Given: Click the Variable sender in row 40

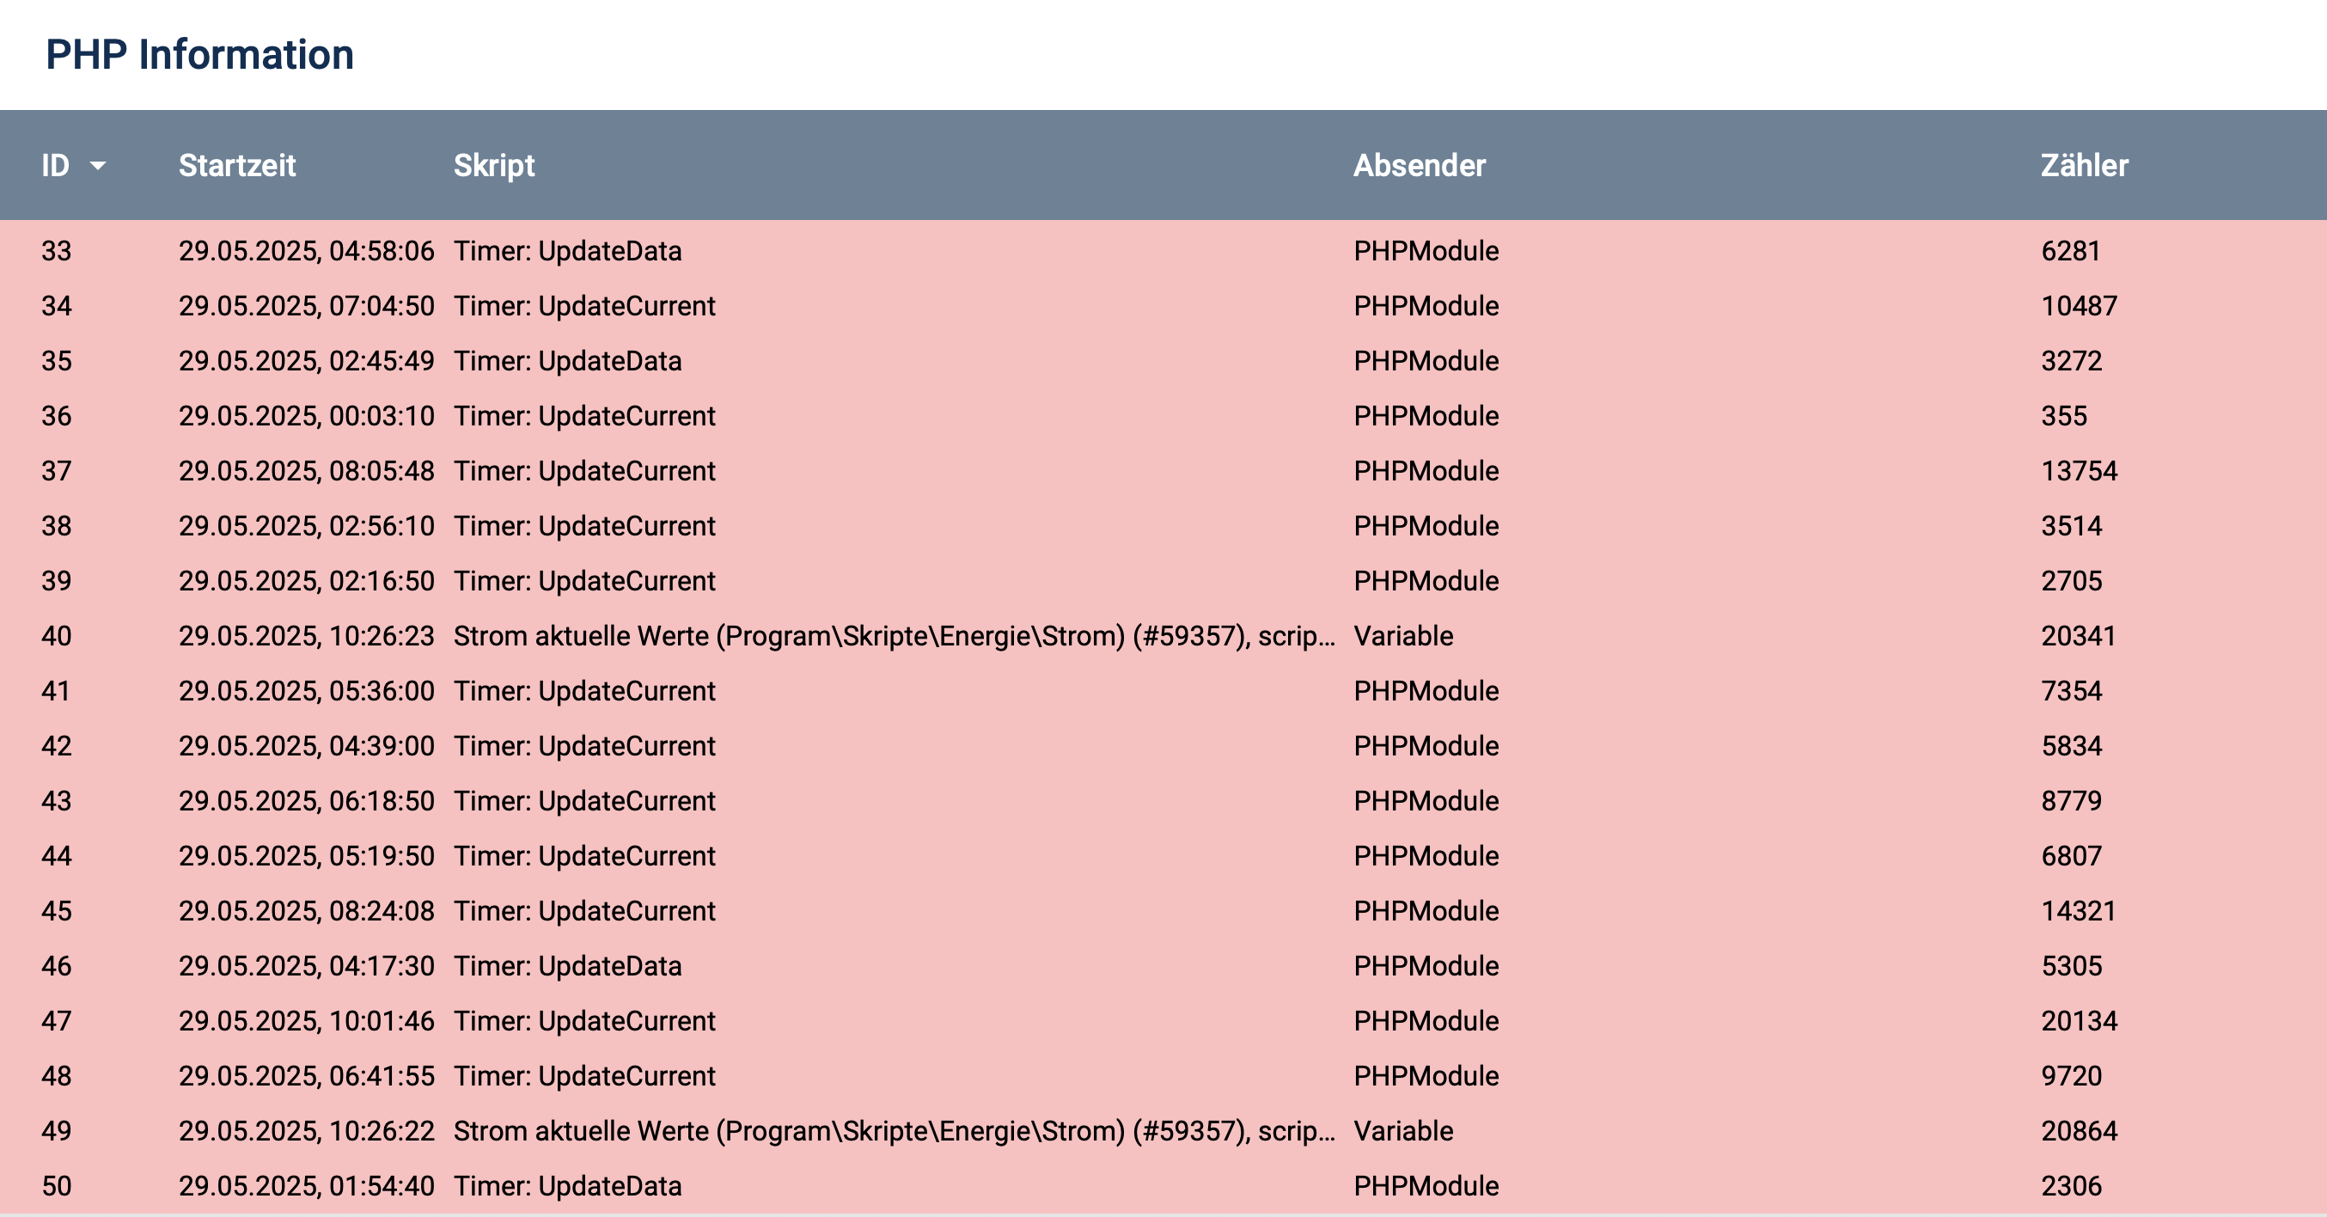Looking at the screenshot, I should [x=1403, y=636].
